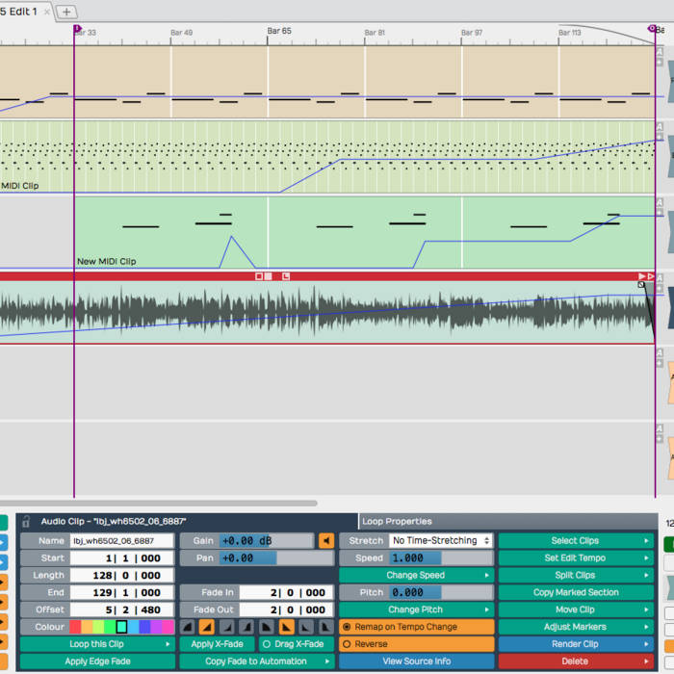The height and width of the screenshot is (674, 674).
Task: Open the Stretch mode dropdown
Action: (441, 541)
